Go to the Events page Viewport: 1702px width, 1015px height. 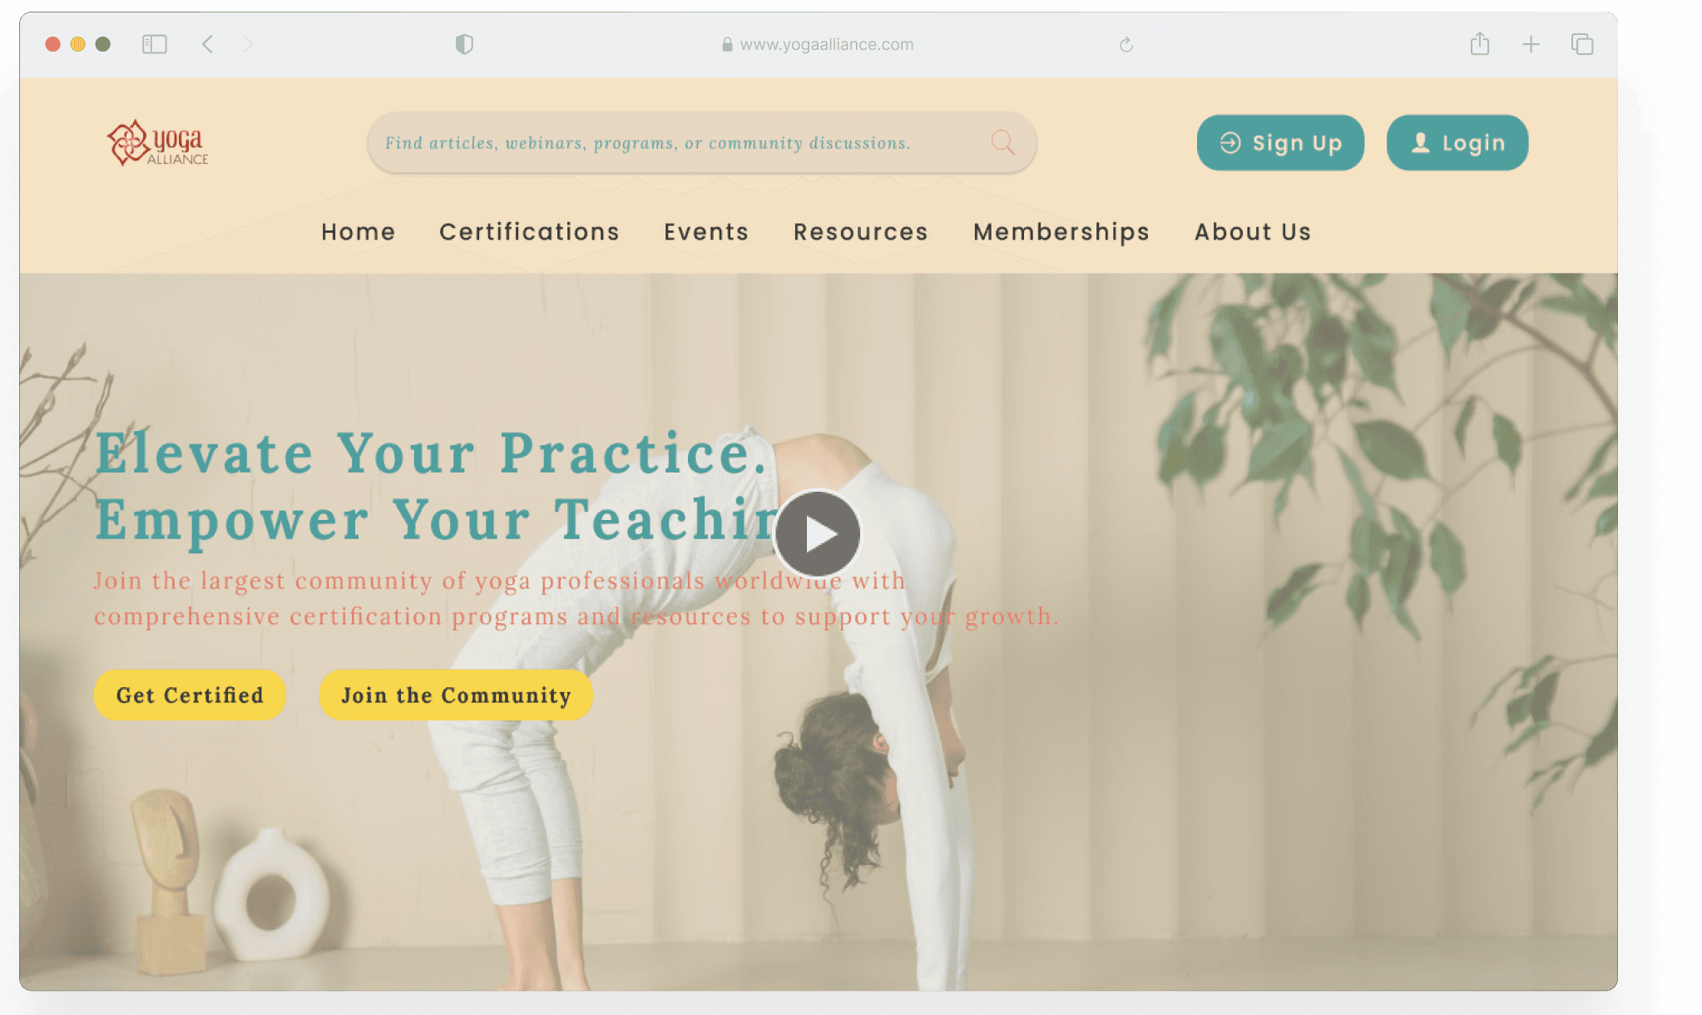pyautogui.click(x=706, y=231)
